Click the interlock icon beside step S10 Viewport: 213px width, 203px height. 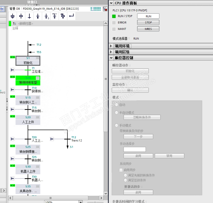13,77
